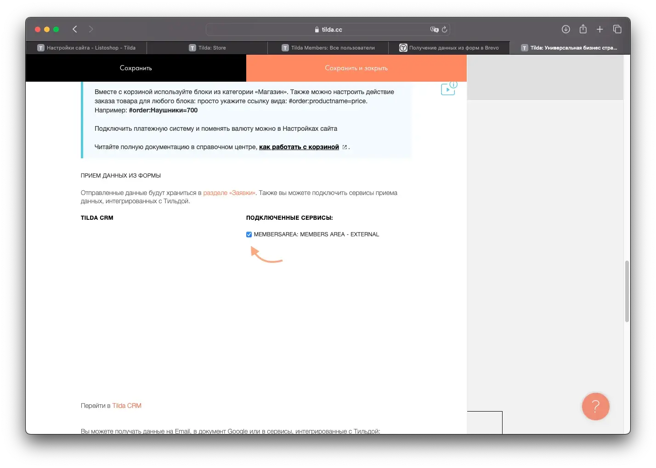Uncheck MEMBERSAREA: MEMBERS AREA - EXTERNAL checkbox
Screen dimensions: 656x468
point(249,234)
